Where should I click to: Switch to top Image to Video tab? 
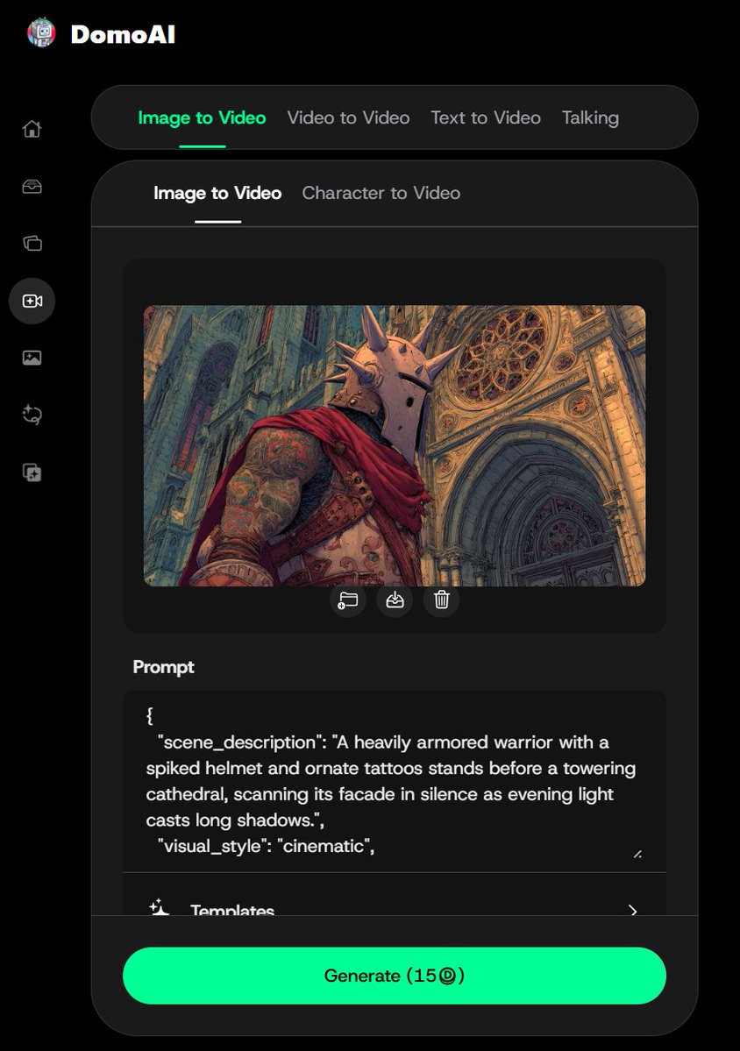tap(202, 118)
